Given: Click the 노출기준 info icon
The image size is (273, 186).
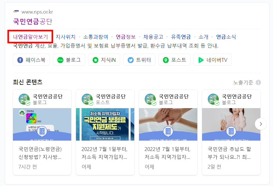Looking at the screenshot, I should tap(258, 82).
